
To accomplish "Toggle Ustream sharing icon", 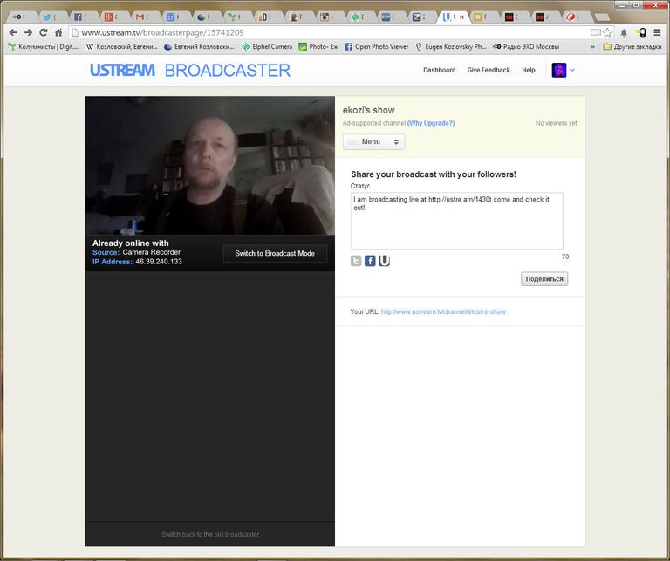I will point(384,261).
